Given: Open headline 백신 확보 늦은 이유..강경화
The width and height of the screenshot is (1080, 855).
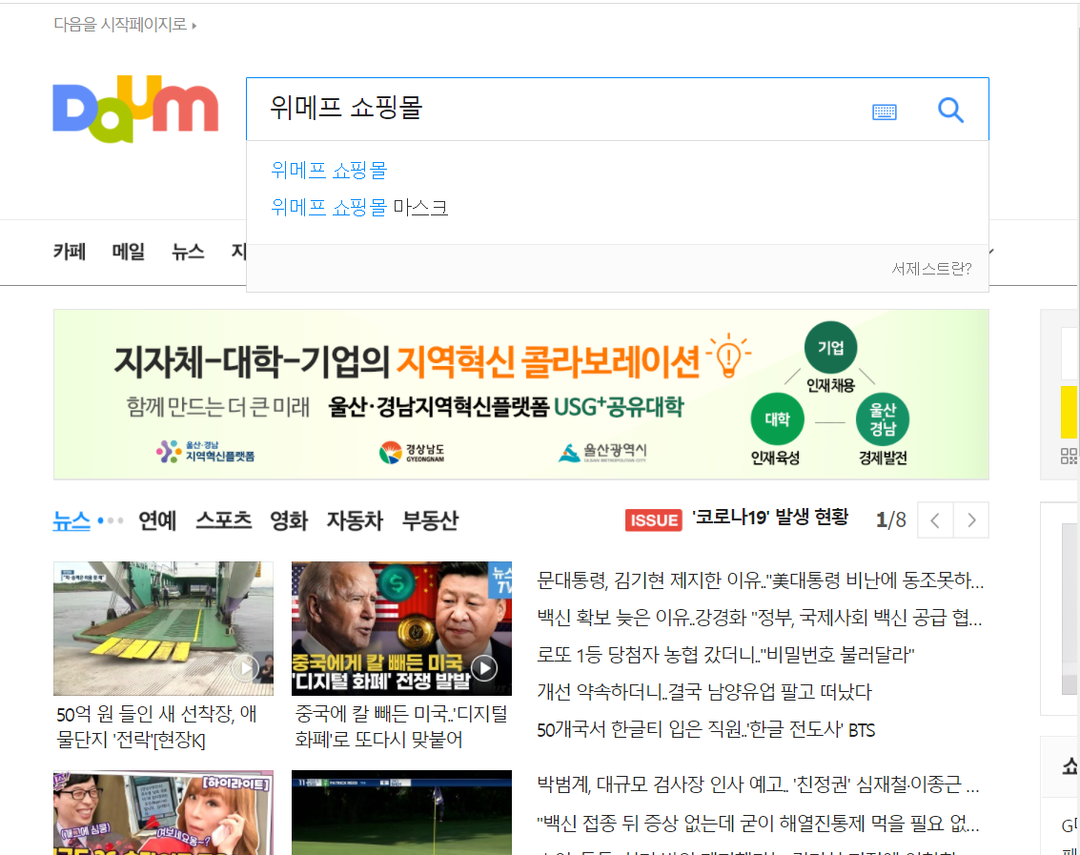Looking at the screenshot, I should pyautogui.click(x=760, y=618).
